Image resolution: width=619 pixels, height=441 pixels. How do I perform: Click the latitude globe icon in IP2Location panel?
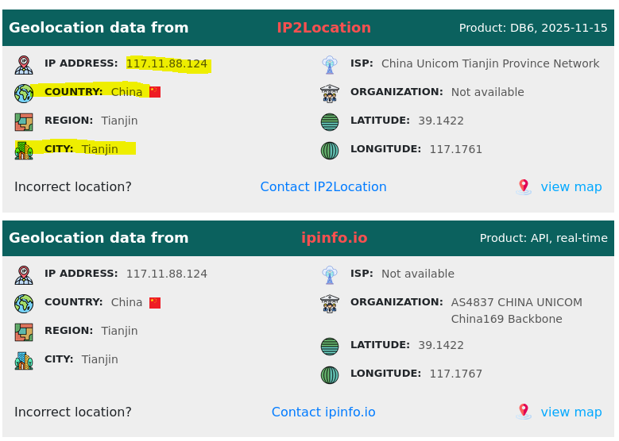click(330, 122)
